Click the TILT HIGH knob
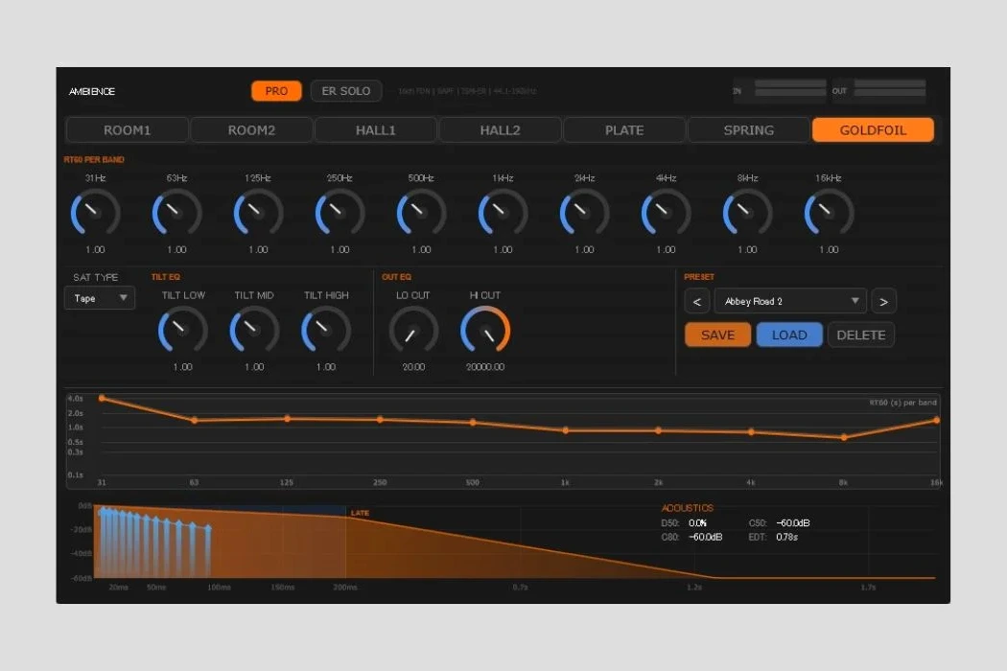This screenshot has width=1007, height=671. pos(326,330)
